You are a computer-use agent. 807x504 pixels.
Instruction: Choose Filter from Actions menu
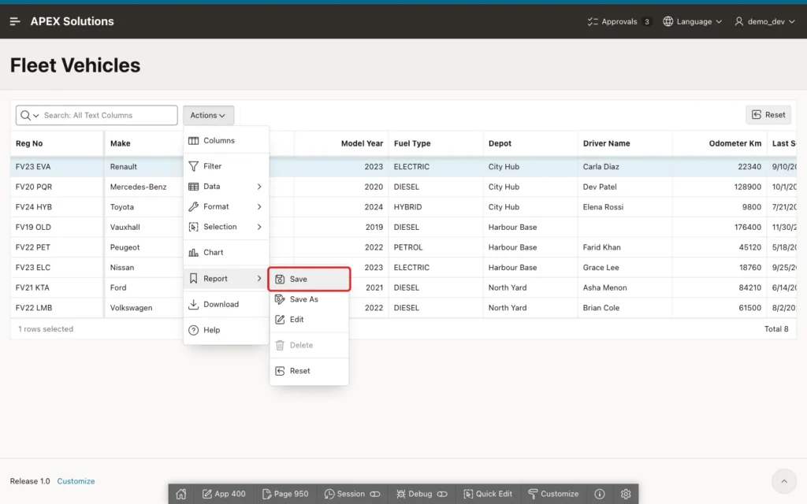coord(226,166)
